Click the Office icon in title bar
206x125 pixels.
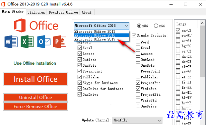3,4
